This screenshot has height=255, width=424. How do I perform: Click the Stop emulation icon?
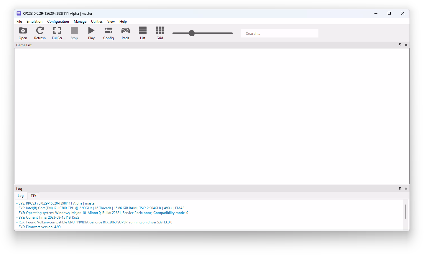coord(74,33)
